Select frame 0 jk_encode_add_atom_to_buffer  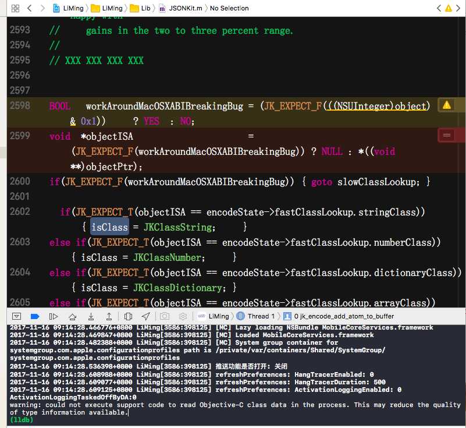pos(339,316)
